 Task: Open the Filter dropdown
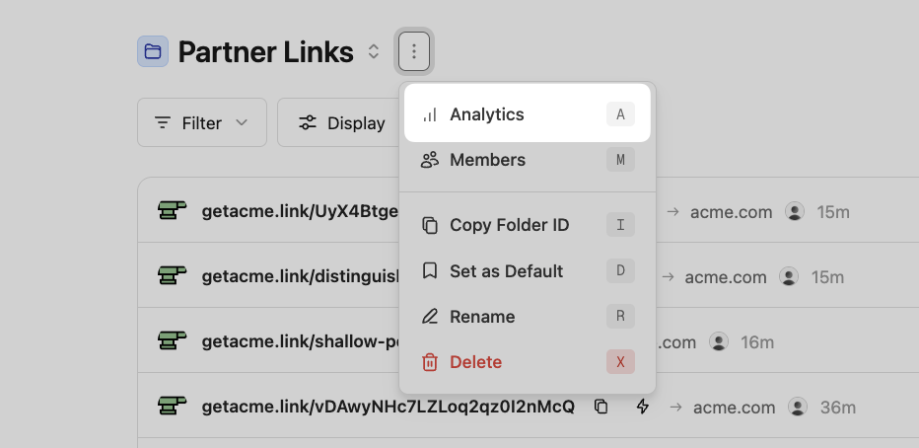[202, 122]
